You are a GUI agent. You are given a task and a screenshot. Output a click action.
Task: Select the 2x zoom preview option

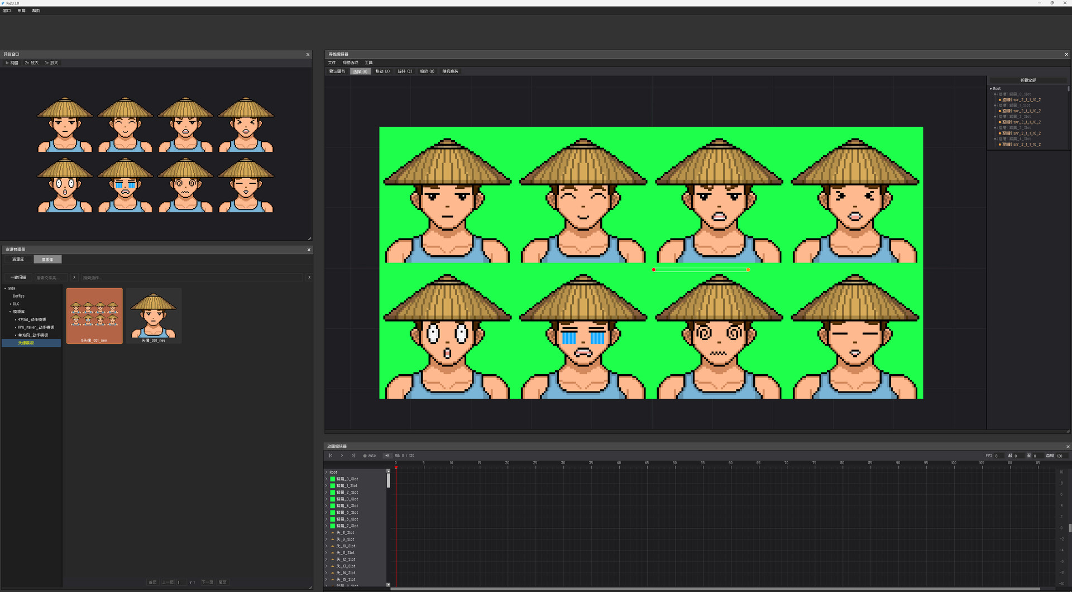point(32,63)
